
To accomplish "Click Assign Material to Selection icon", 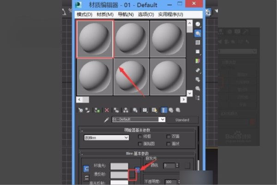I will point(97,110).
